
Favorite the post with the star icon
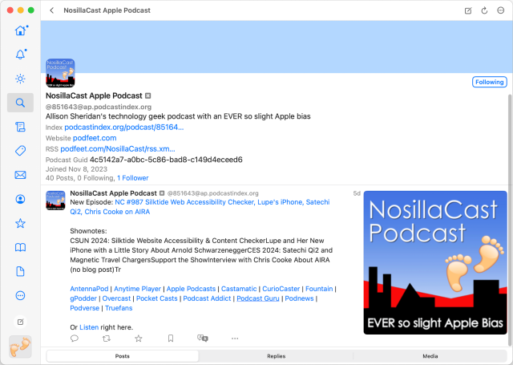(x=138, y=339)
